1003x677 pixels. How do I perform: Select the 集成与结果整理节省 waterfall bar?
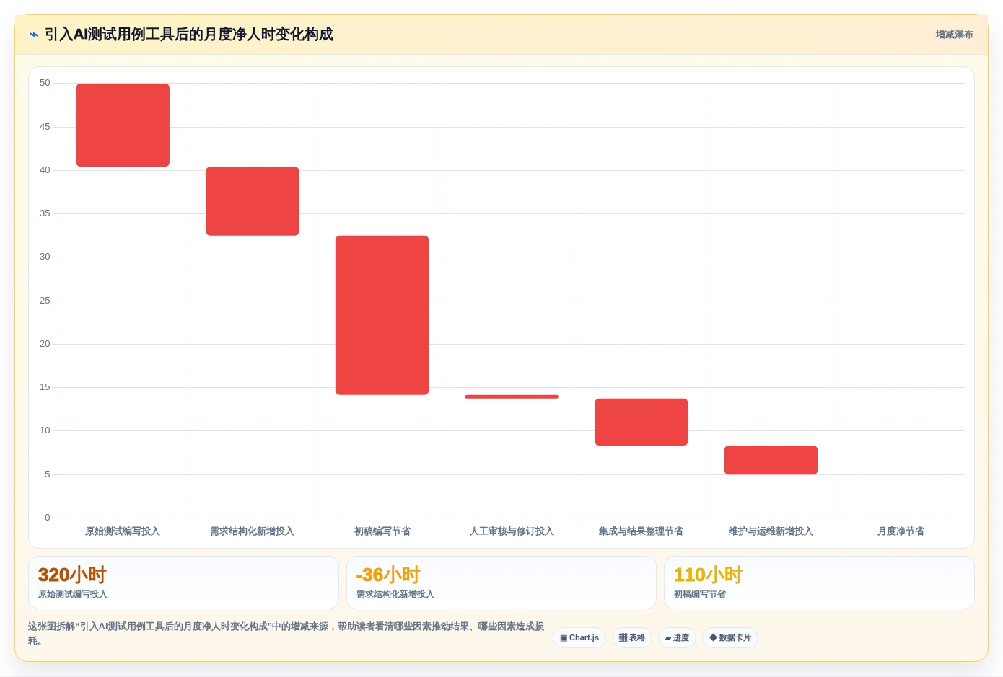coord(641,422)
